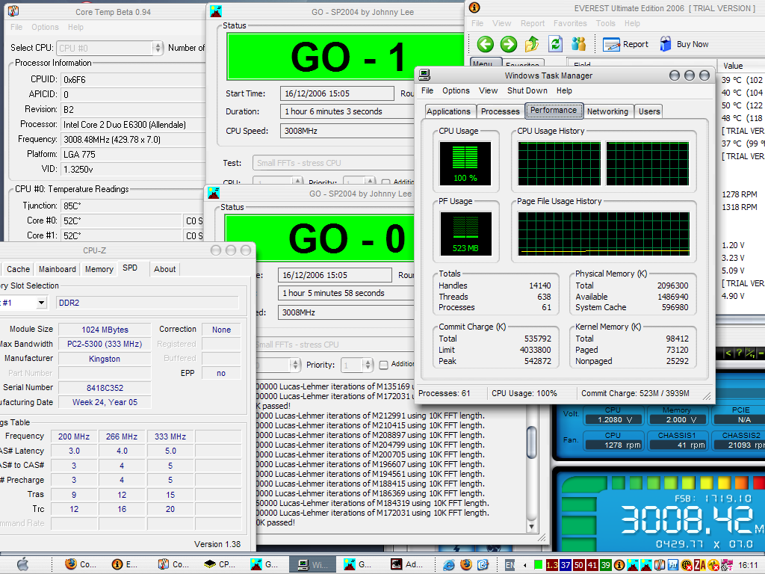Click the two-people icon in EVEREST toolbar
Image resolution: width=765 pixels, height=574 pixels.
pos(579,44)
